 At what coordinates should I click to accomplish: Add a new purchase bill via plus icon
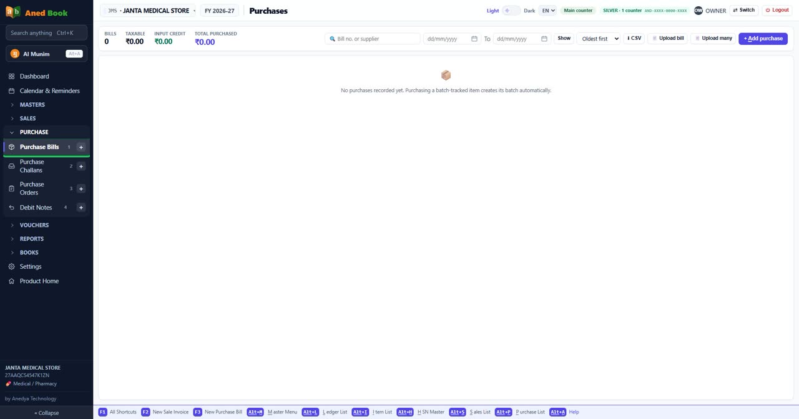(x=81, y=147)
